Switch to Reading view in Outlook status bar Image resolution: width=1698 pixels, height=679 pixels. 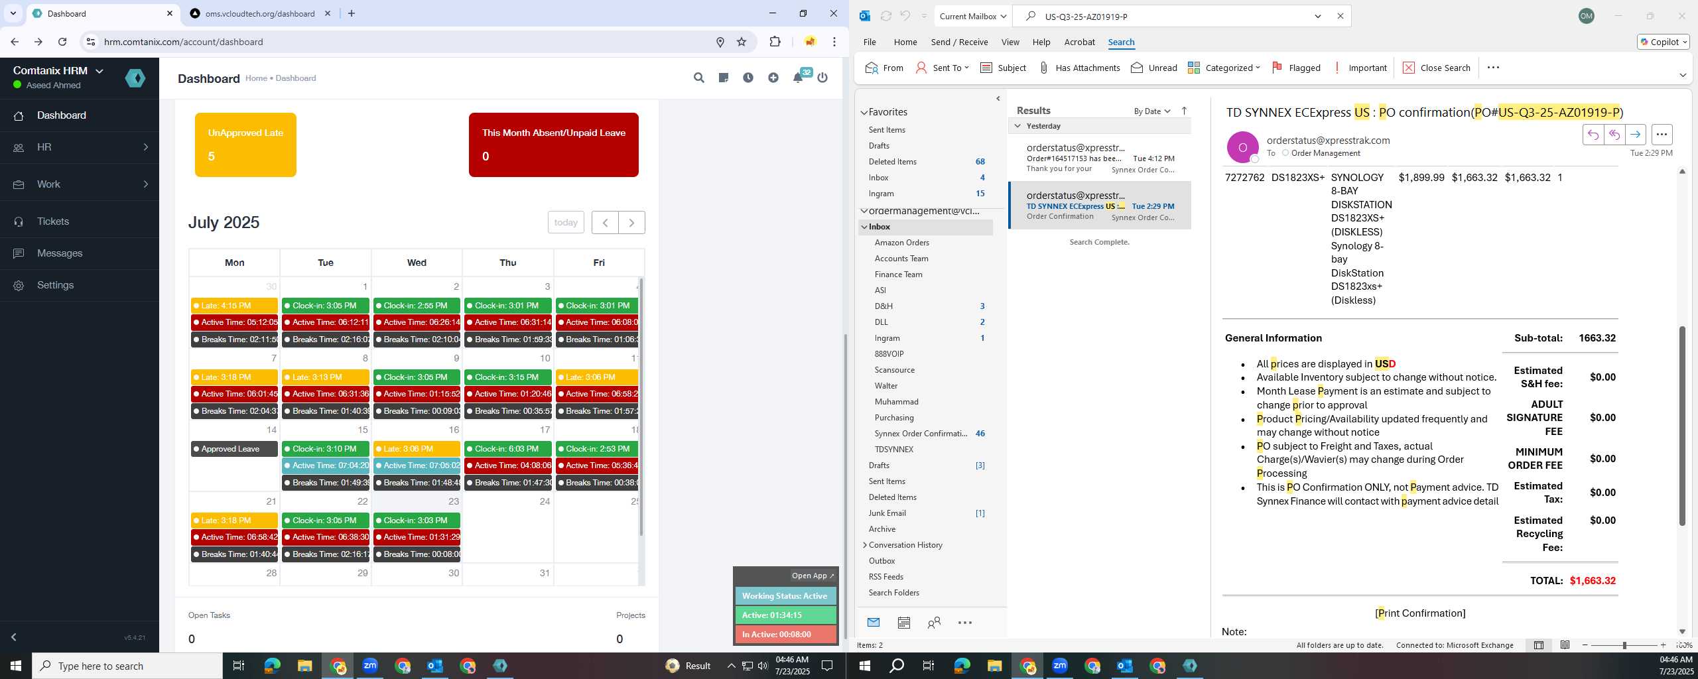click(1565, 645)
